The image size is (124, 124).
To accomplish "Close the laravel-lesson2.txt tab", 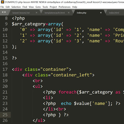I will point(37,13).
